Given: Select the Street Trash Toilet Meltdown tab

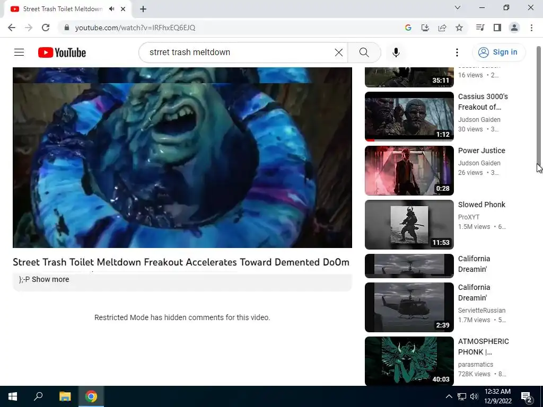Looking at the screenshot, I should click(x=63, y=9).
